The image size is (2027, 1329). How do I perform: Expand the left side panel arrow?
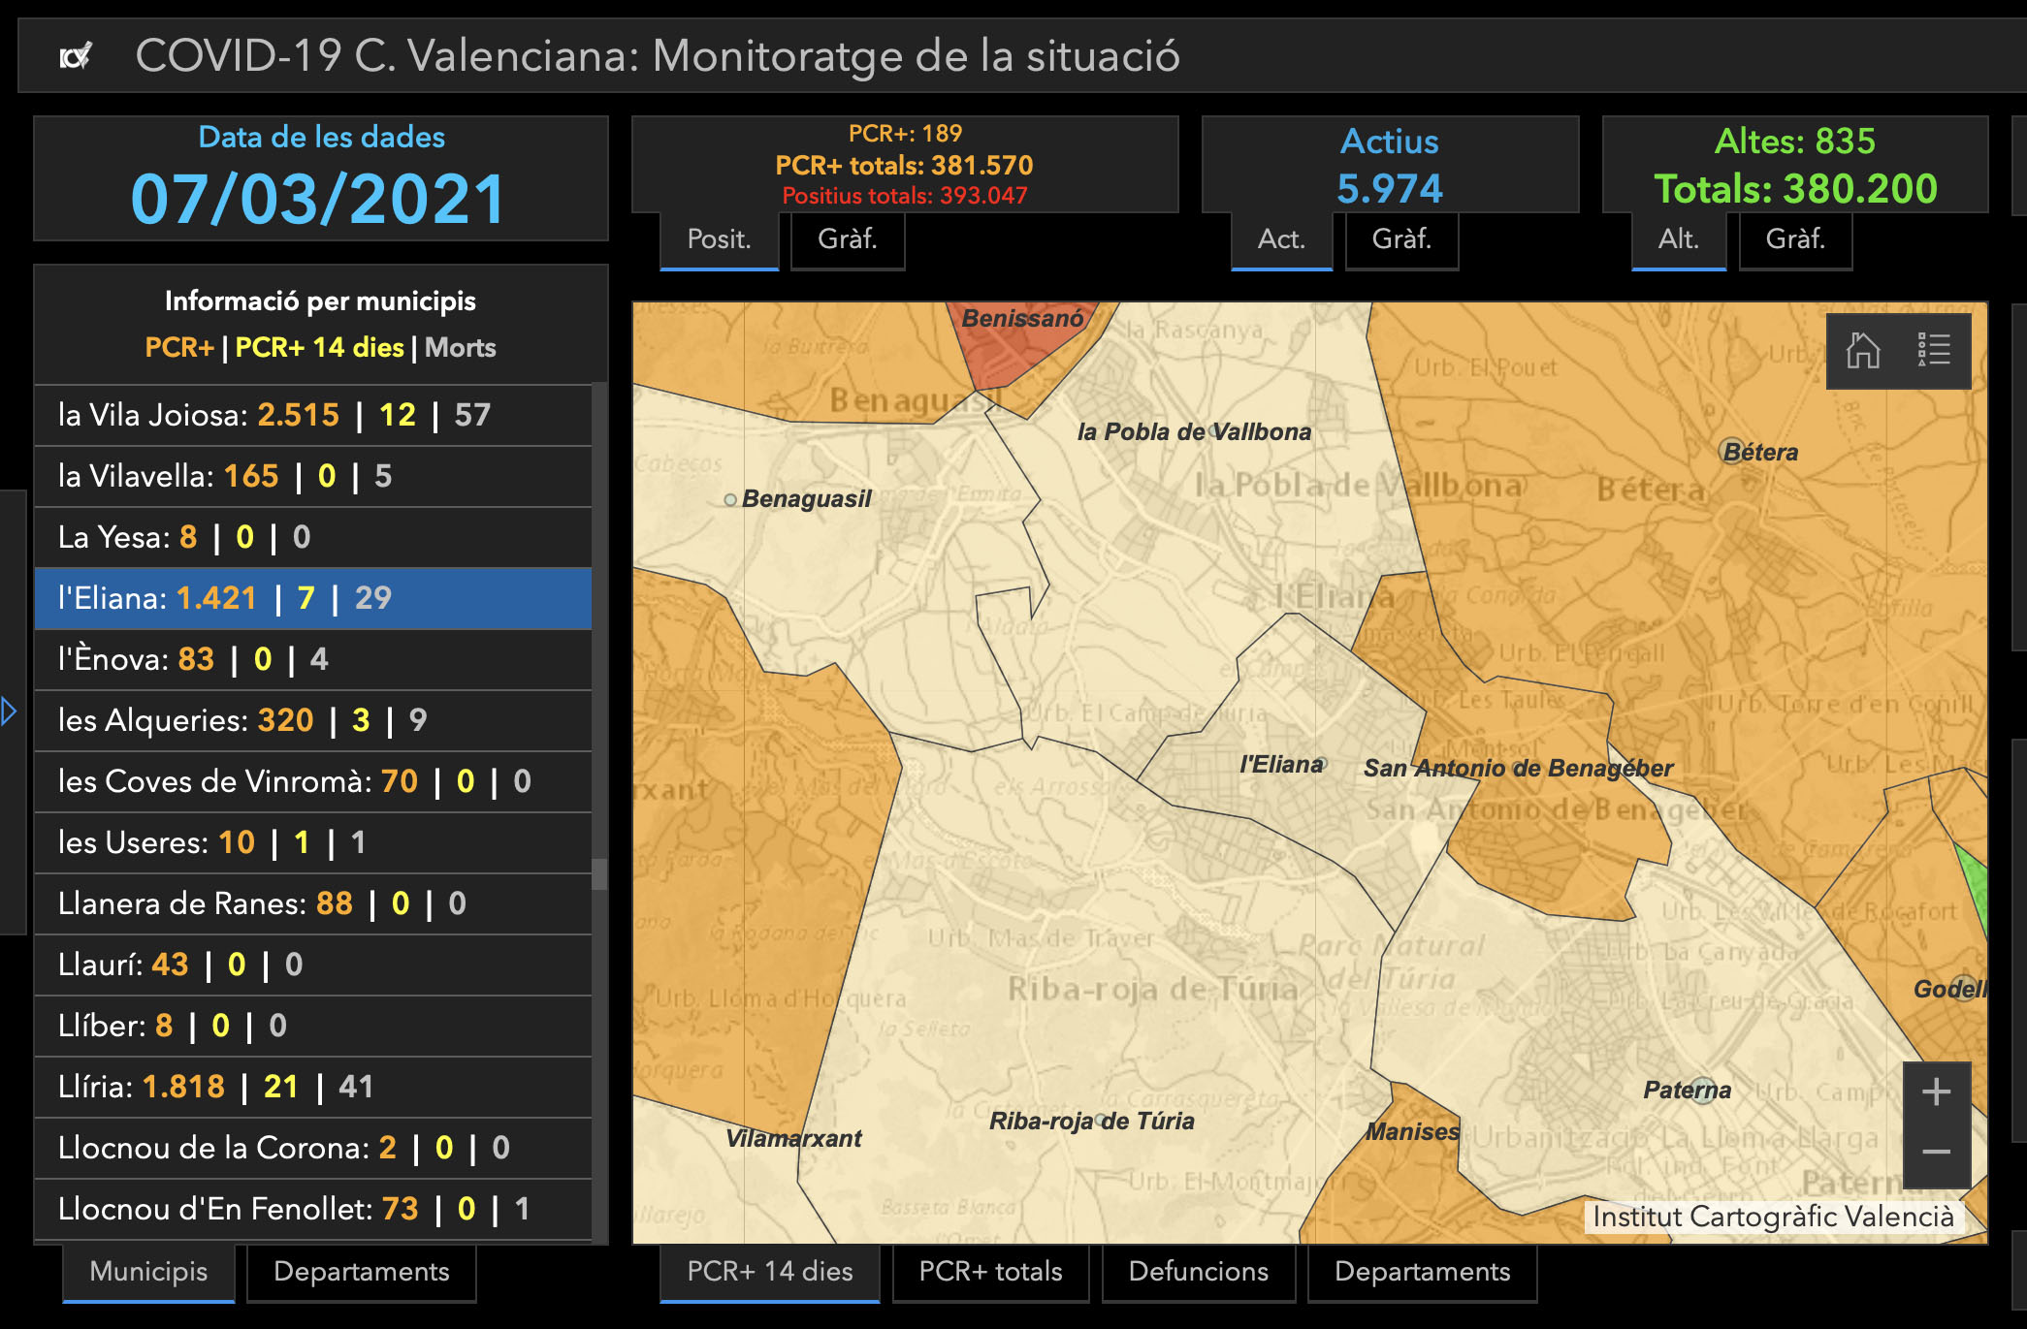tap(10, 712)
